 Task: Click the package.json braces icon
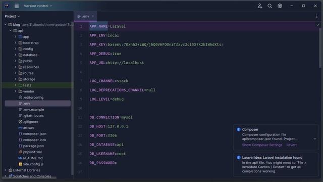point(20,146)
